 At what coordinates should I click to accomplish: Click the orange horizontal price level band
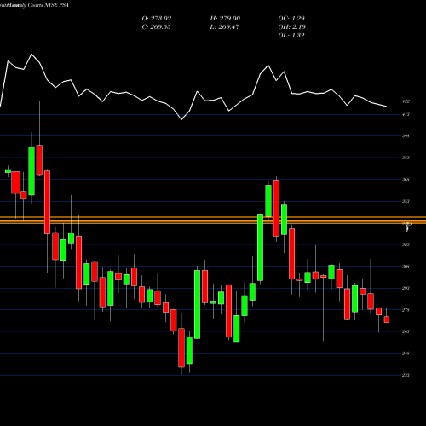tap(213, 221)
